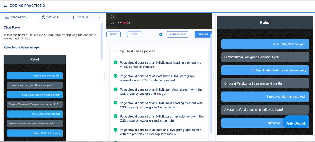Go back using Coding Practice 2 arrow
Viewport: 315px width, 142px height.
pos(6,6)
